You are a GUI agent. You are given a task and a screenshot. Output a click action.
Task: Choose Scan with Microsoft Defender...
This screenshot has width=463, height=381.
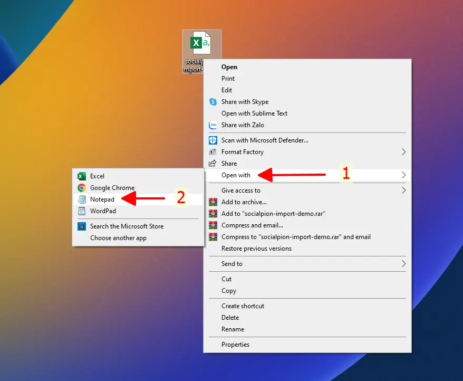tap(307, 140)
